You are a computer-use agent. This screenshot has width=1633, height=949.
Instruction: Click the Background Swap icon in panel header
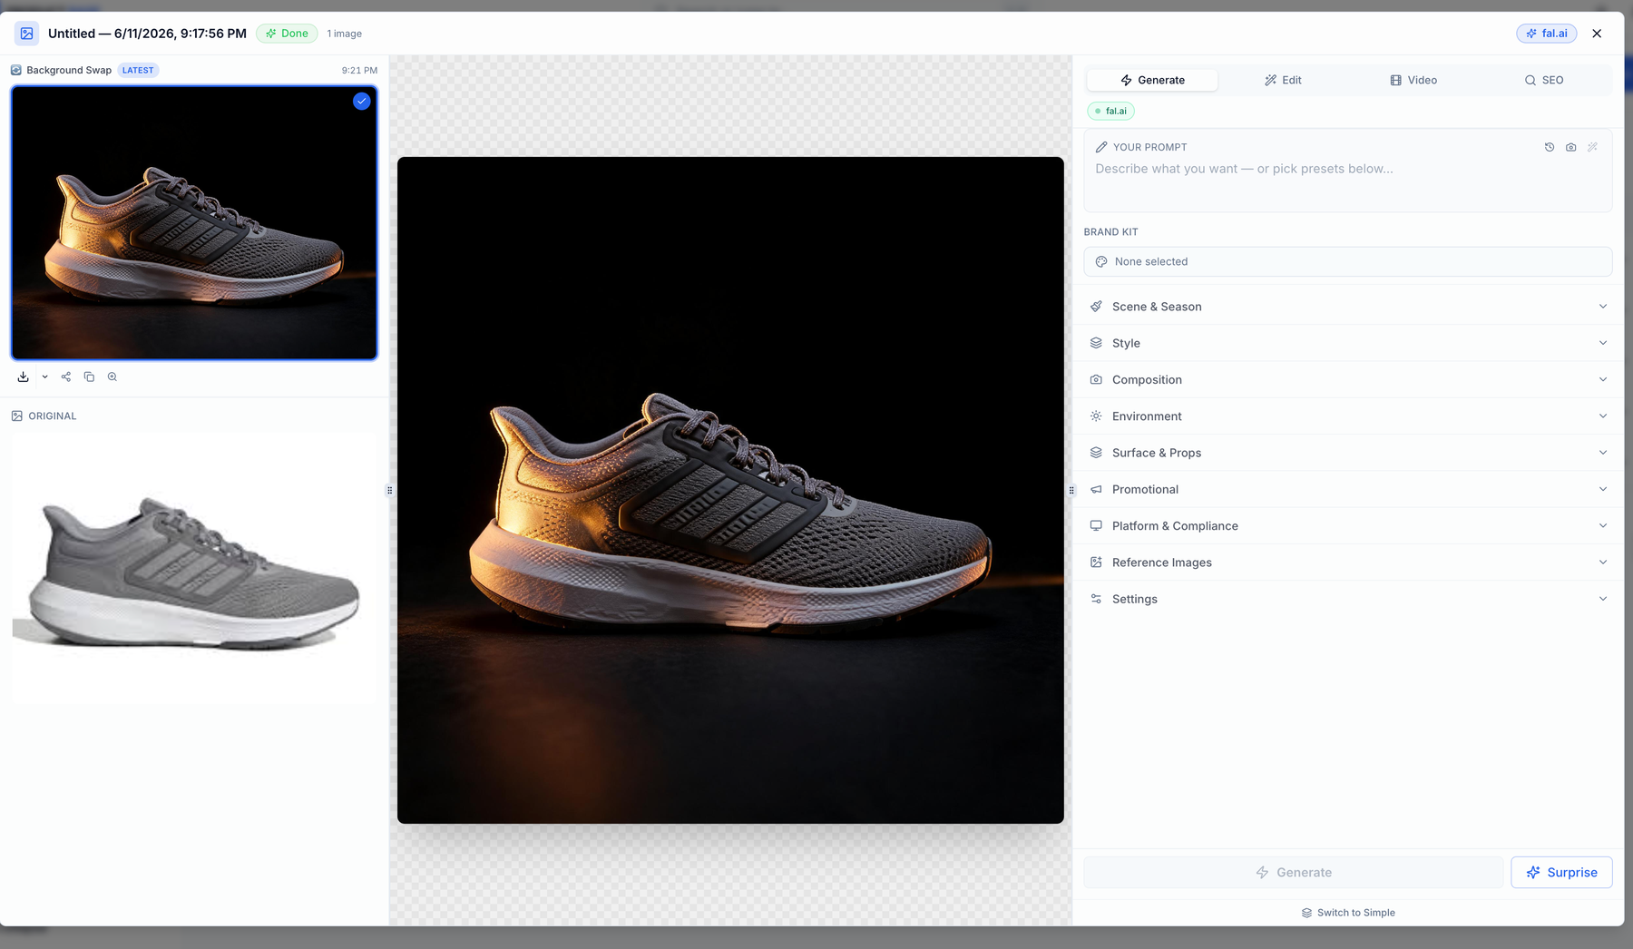click(16, 70)
